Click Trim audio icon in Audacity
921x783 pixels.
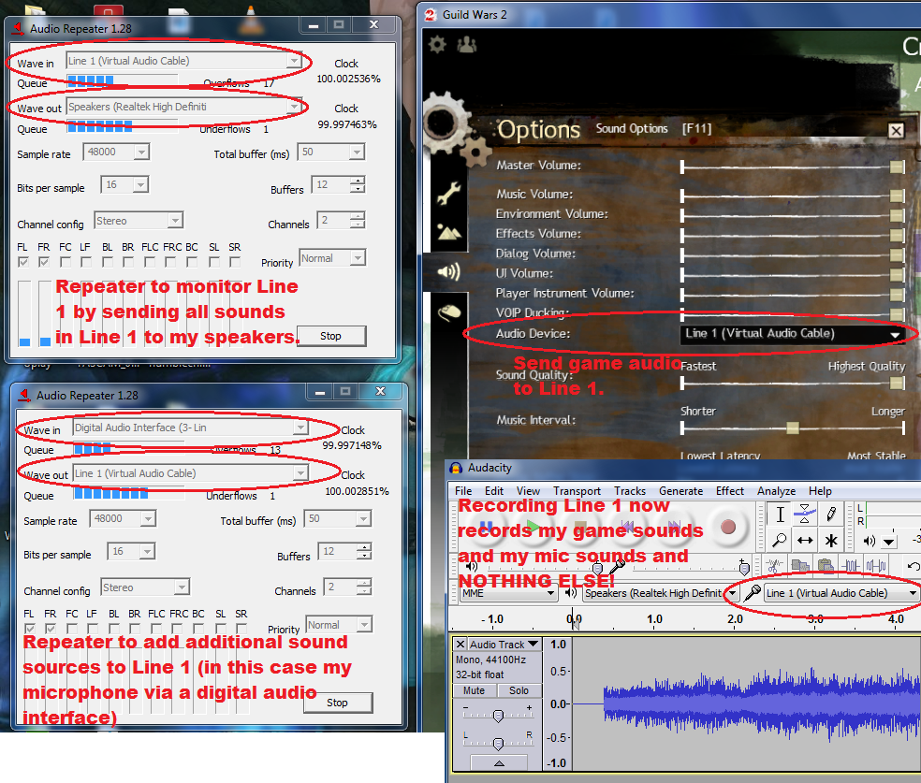pos(851,565)
